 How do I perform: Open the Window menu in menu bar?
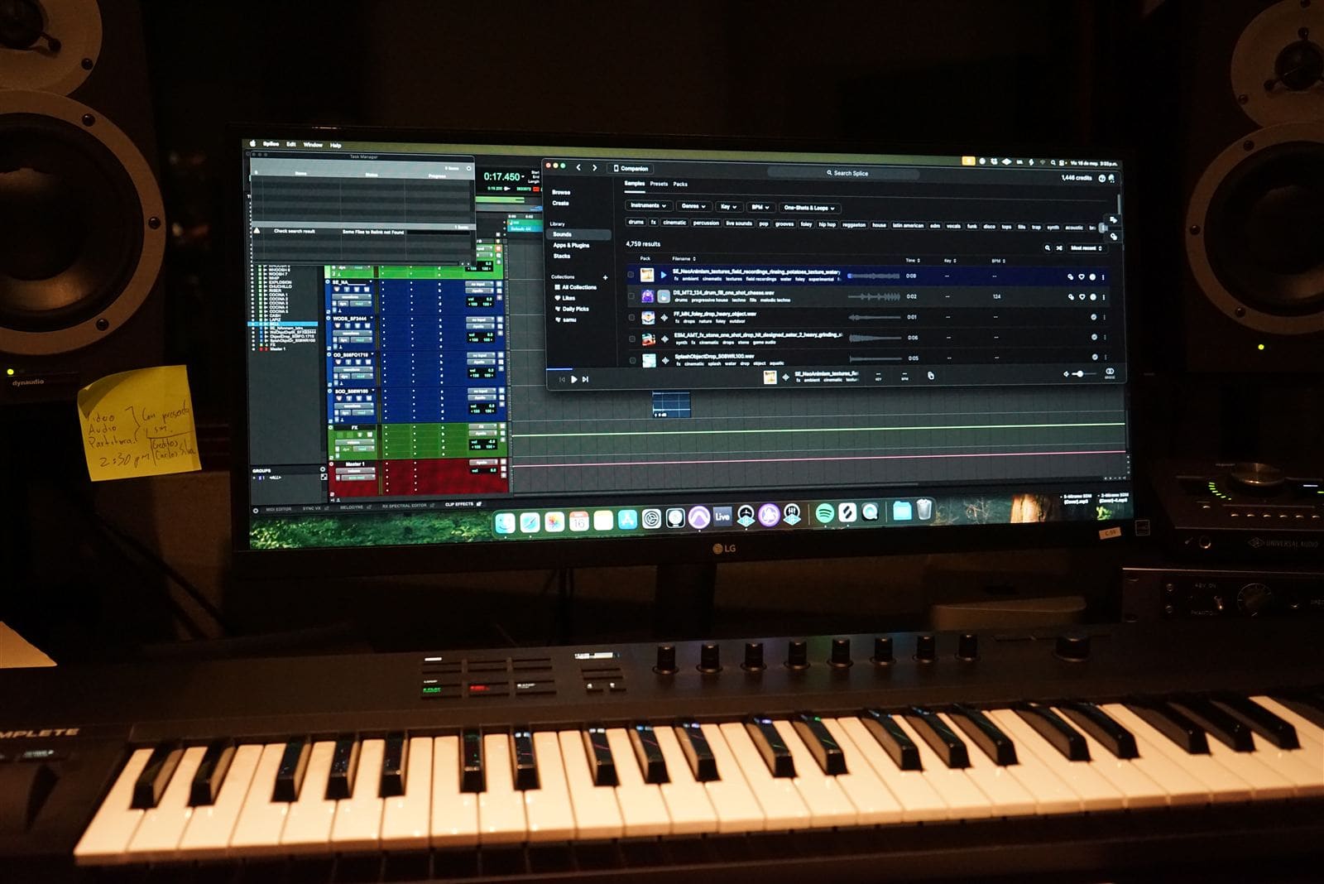313,145
